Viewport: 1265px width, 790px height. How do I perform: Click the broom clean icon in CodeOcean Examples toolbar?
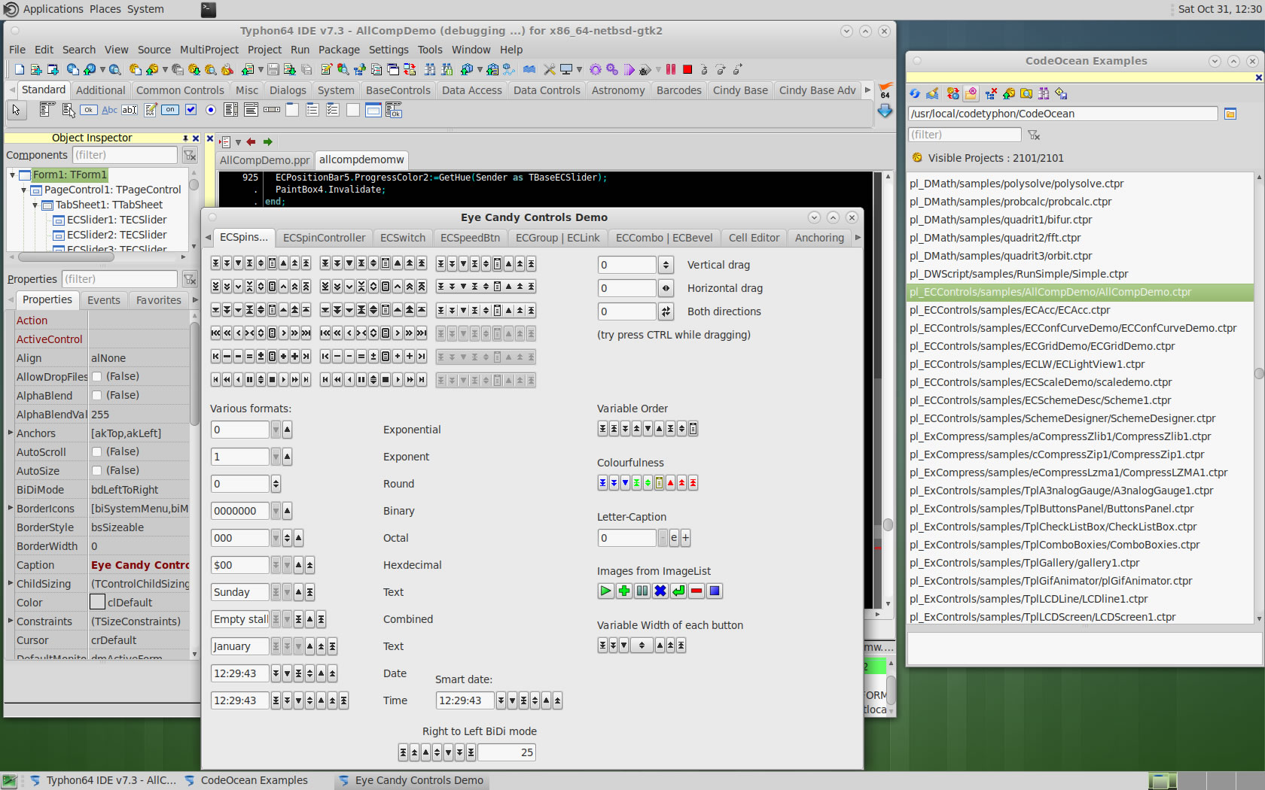point(932,93)
